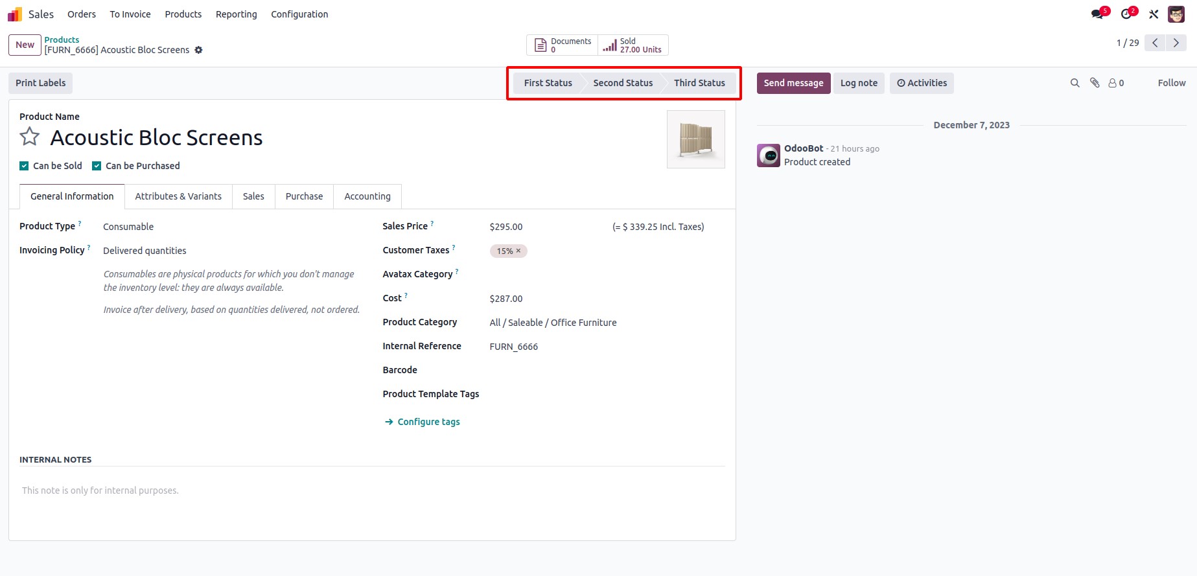Open the Product Category field dropdown

click(x=607, y=323)
